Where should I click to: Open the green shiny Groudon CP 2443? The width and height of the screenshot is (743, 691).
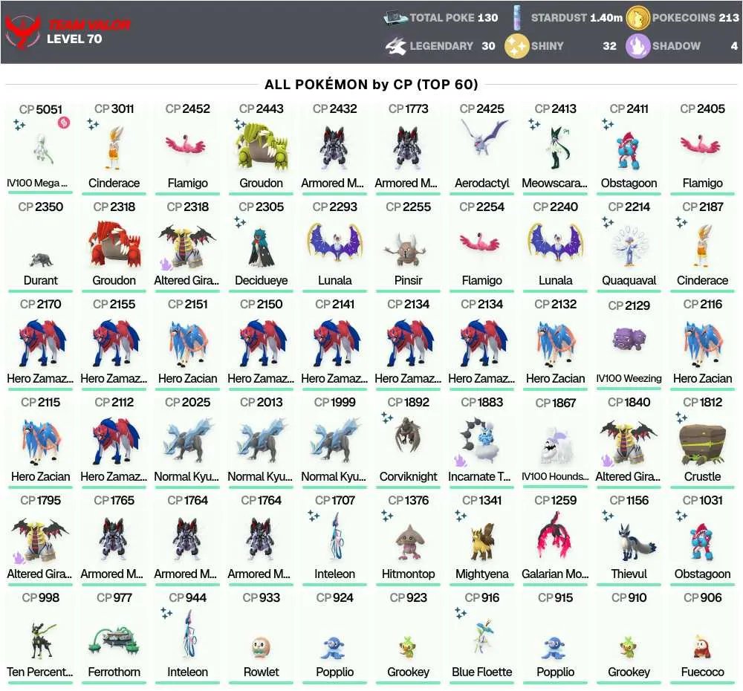pyautogui.click(x=261, y=148)
